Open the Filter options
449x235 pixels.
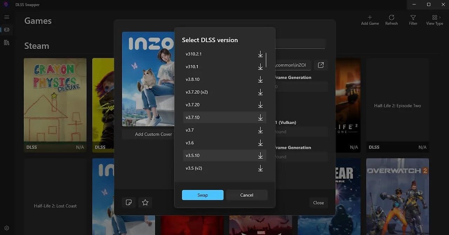point(413,20)
